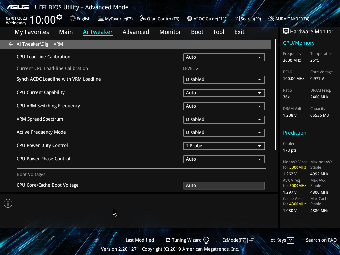Click the back arrow beside Ai Tweaker\Digi+ VRM
This screenshot has width=340, height=255.
point(11,44)
